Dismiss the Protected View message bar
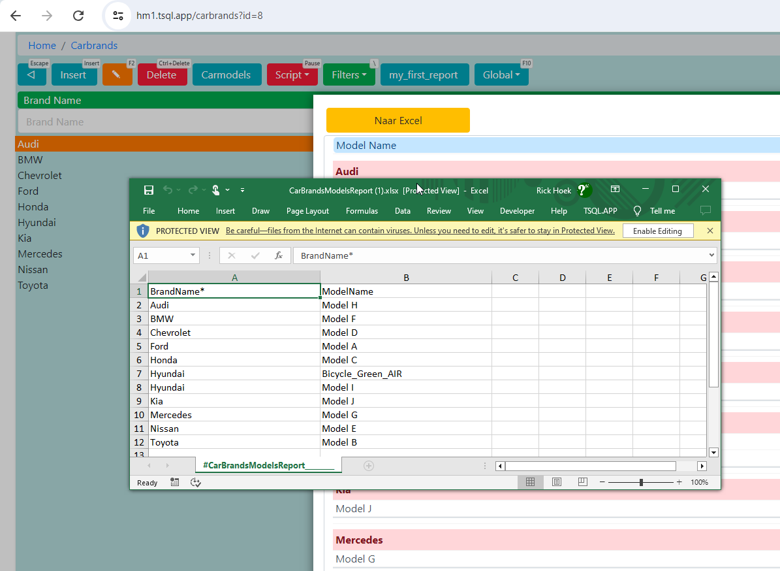The width and height of the screenshot is (780, 571). [x=710, y=231]
